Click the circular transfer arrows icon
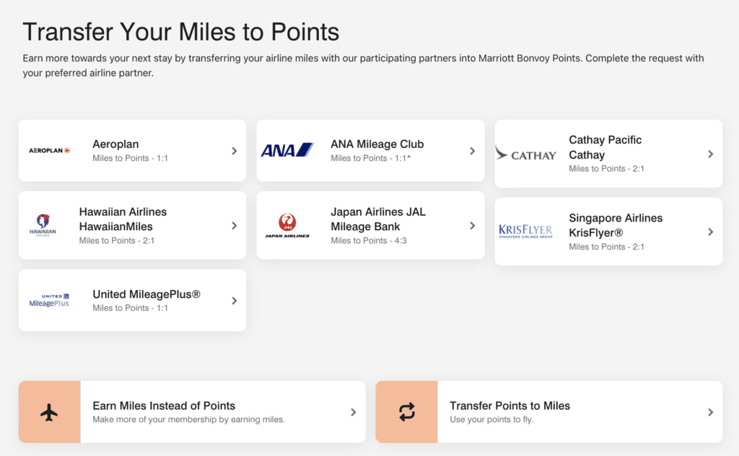The width and height of the screenshot is (739, 456). pyautogui.click(x=407, y=412)
